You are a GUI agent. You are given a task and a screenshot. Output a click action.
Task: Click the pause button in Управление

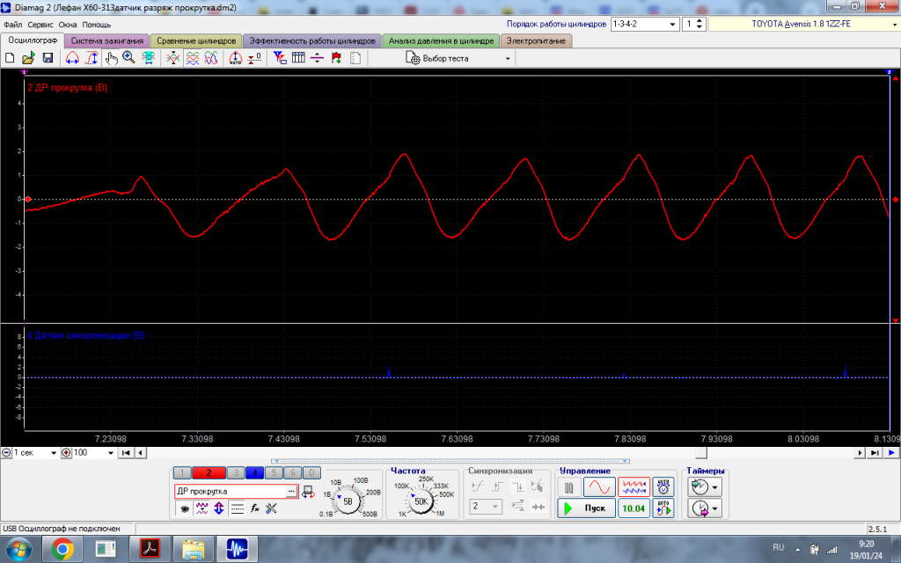click(x=569, y=487)
